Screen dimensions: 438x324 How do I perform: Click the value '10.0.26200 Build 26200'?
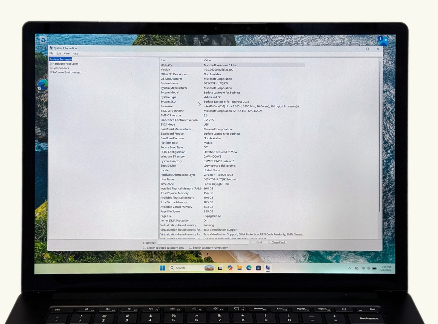[x=218, y=70]
